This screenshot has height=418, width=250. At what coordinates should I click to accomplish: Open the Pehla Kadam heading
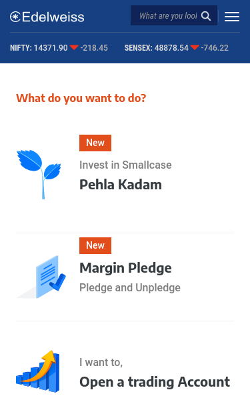tap(121, 185)
